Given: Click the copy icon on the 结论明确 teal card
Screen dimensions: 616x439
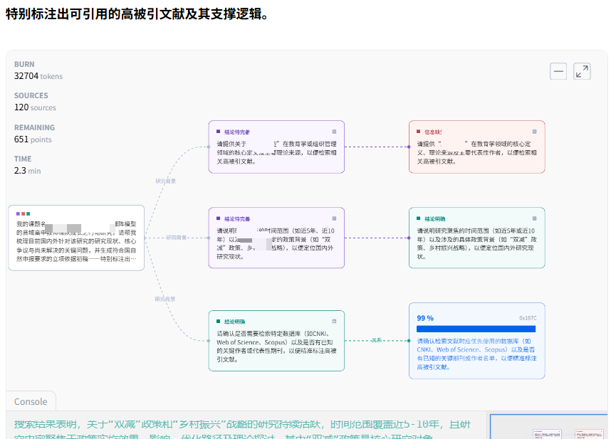Looking at the screenshot, I should coord(536,218).
